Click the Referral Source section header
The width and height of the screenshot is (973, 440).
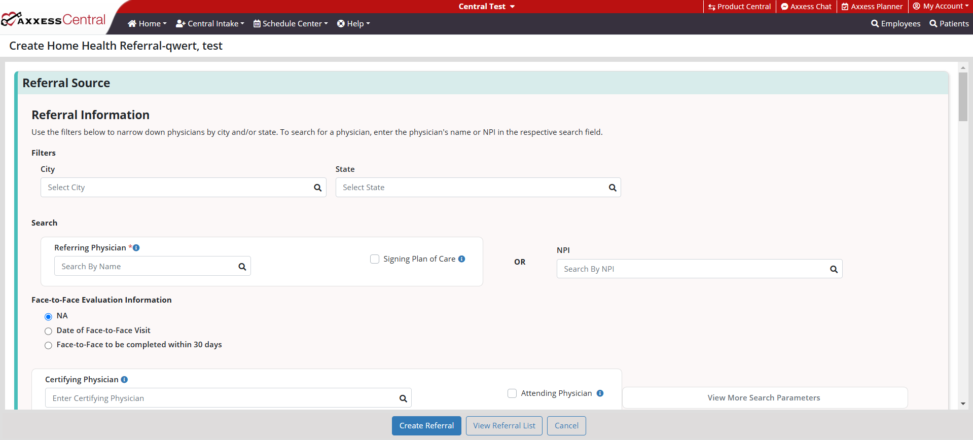pyautogui.click(x=483, y=83)
